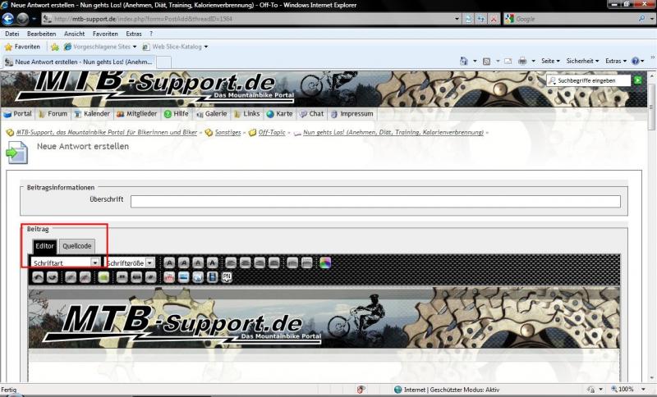The height and width of the screenshot is (397, 657).
Task: Select the Editor tab
Action: 45,246
